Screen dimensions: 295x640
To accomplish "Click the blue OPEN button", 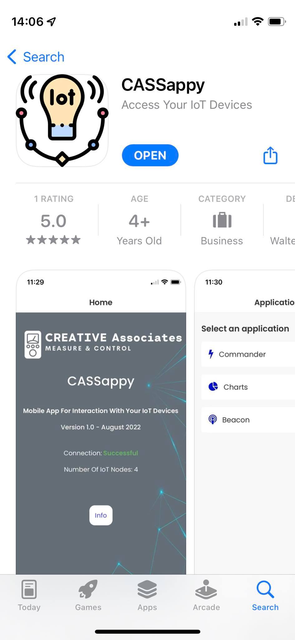I will pyautogui.click(x=150, y=155).
